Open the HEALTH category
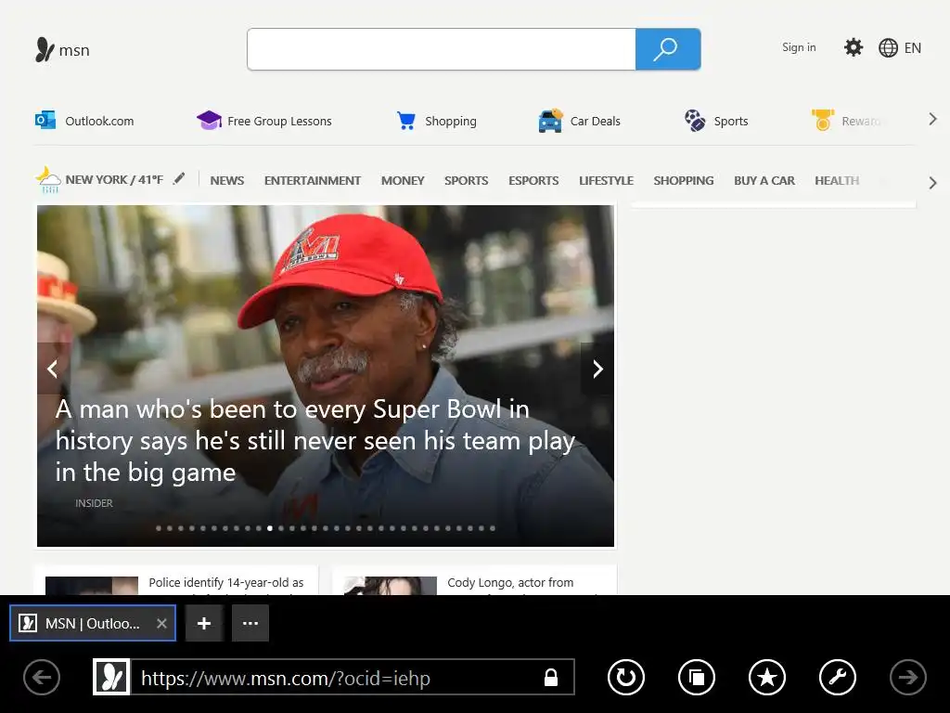Image resolution: width=950 pixels, height=713 pixels. [x=837, y=181]
